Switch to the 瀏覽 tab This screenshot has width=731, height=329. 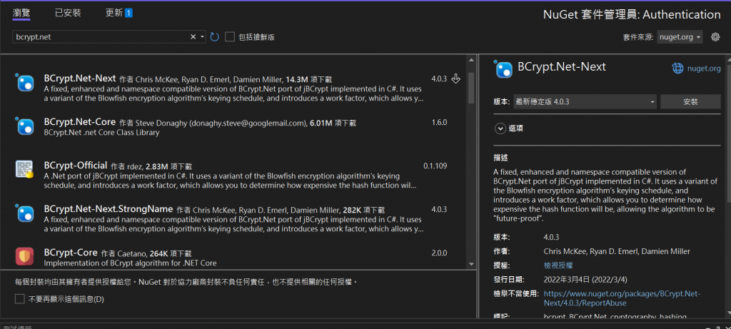21,13
